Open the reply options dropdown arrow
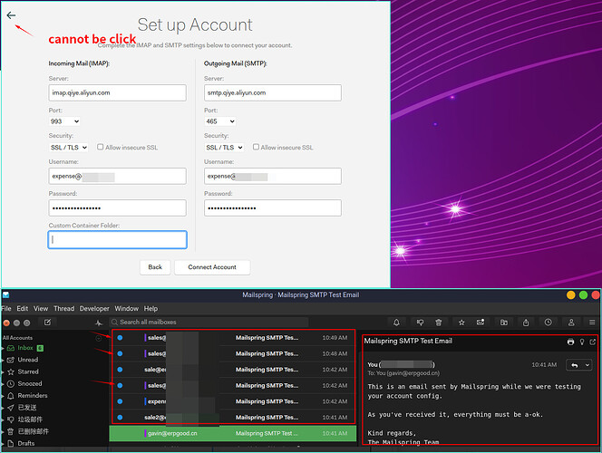Viewport: 602px width, 453px height. 587,365
